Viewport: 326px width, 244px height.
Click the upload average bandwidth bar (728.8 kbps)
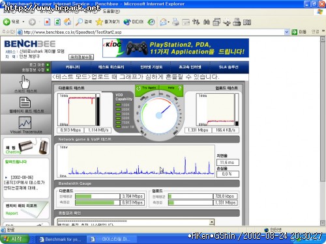(190, 197)
